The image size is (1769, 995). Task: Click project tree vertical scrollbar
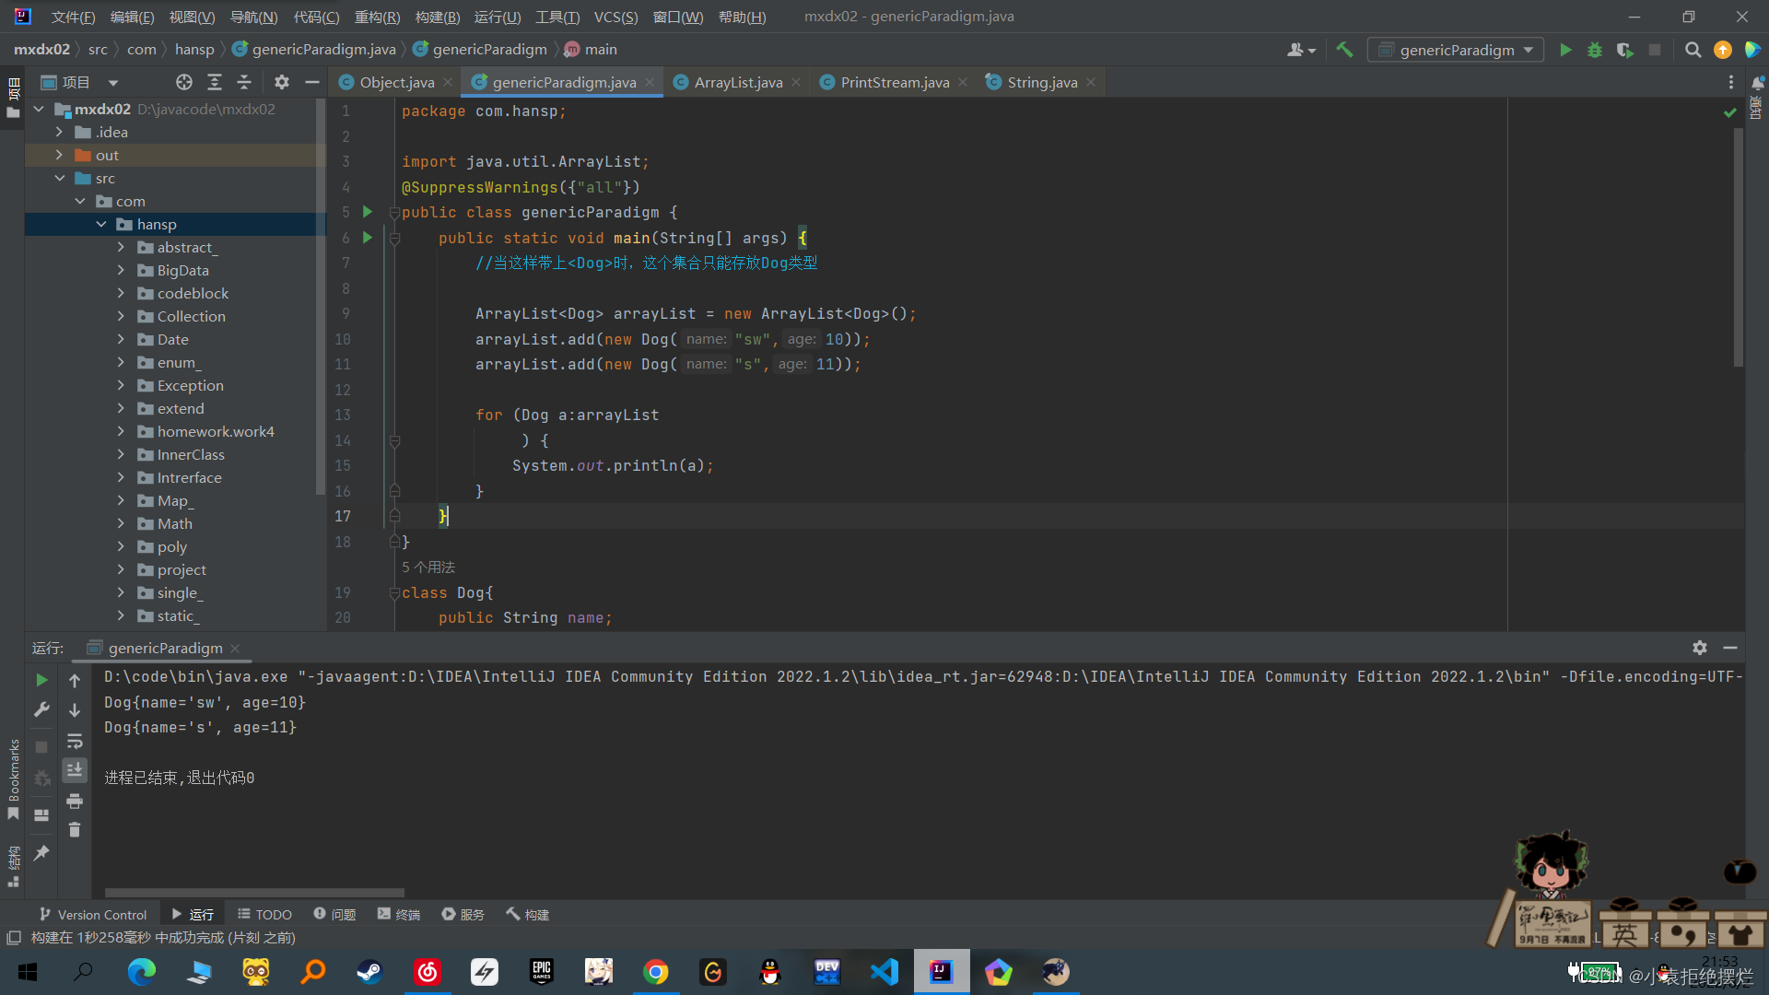[x=321, y=295]
